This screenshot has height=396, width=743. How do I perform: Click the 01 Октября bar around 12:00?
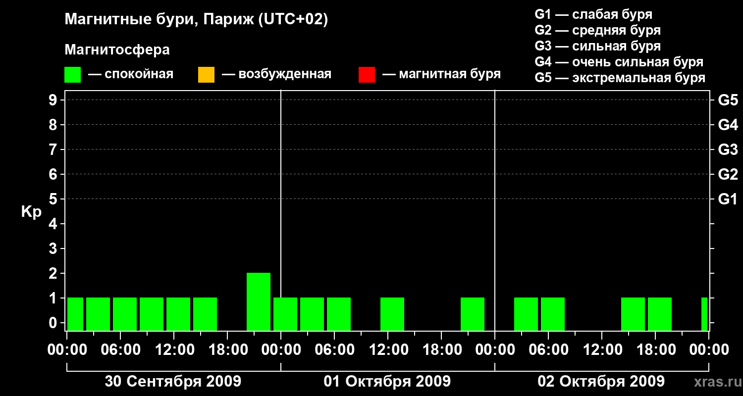pos(392,314)
